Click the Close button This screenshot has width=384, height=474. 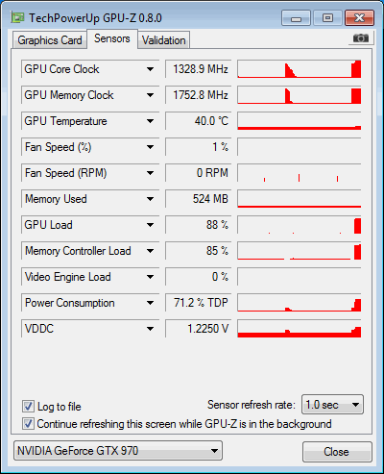337,452
